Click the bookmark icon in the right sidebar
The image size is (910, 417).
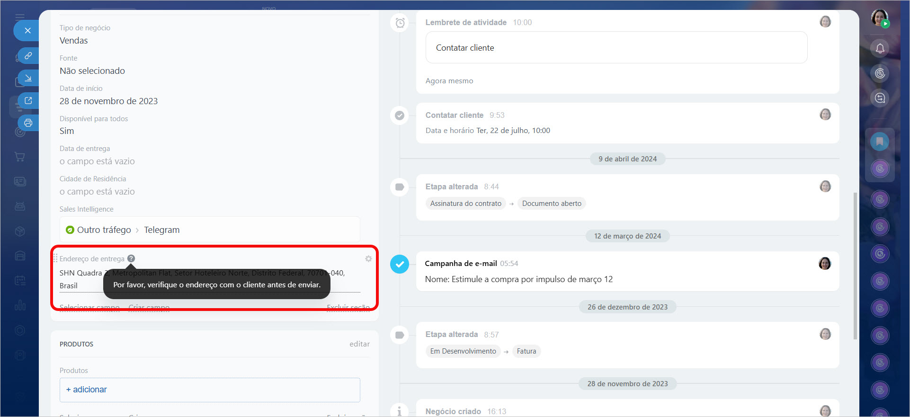coord(880,142)
